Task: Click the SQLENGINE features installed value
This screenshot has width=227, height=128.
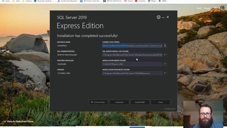Action: [x=62, y=64]
